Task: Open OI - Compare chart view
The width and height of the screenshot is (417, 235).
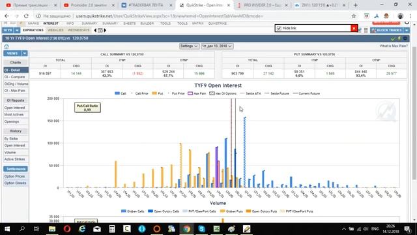Action: pyautogui.click(x=16, y=77)
